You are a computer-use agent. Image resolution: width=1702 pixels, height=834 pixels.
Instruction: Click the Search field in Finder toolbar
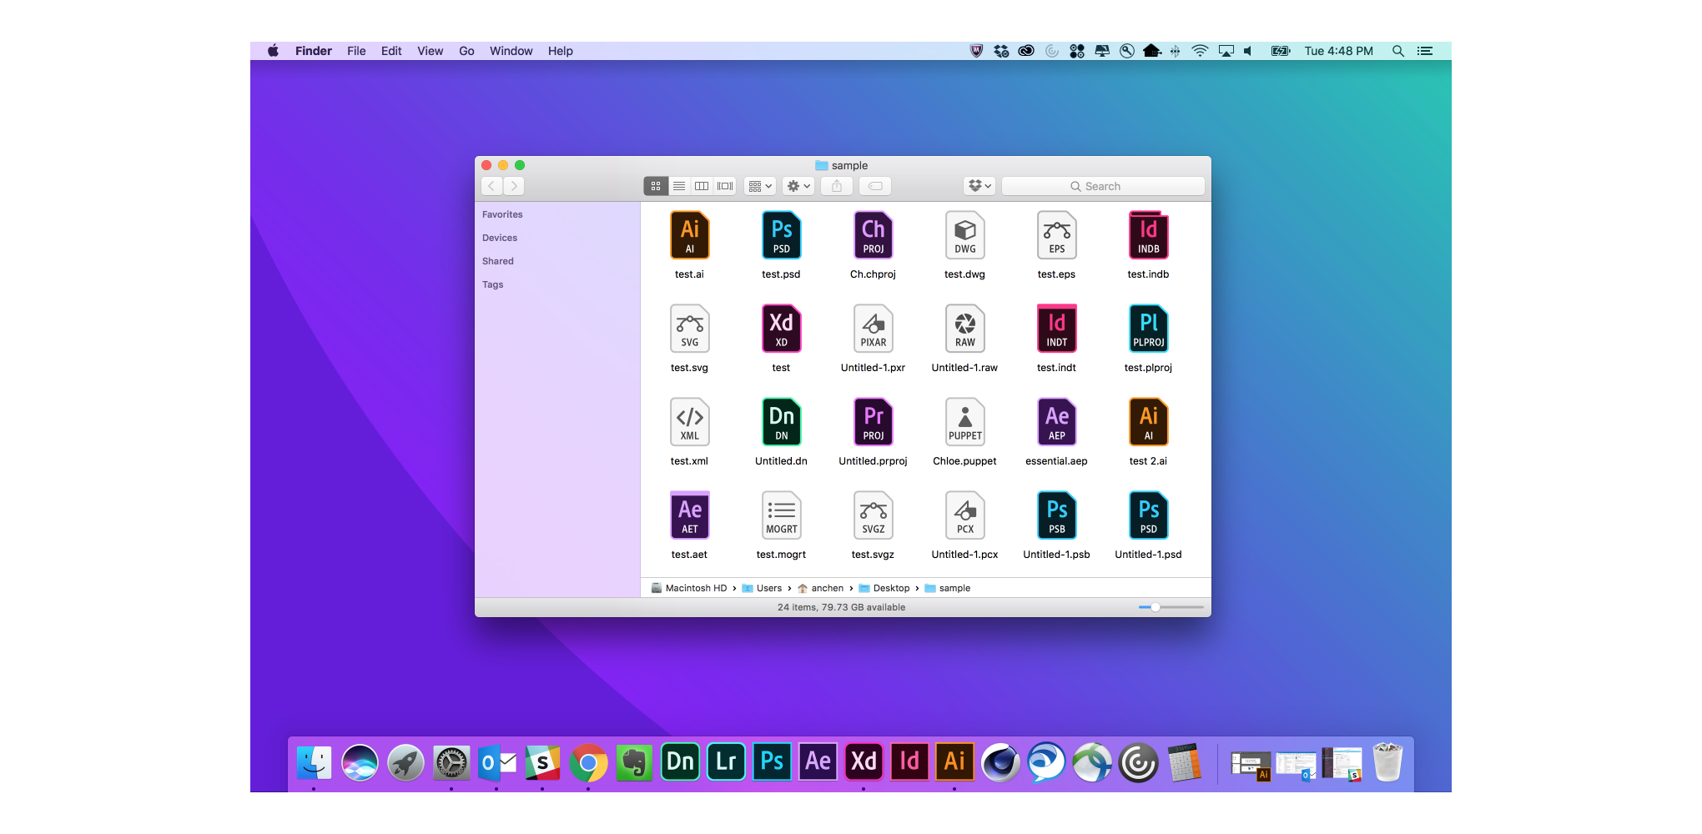1103,186
